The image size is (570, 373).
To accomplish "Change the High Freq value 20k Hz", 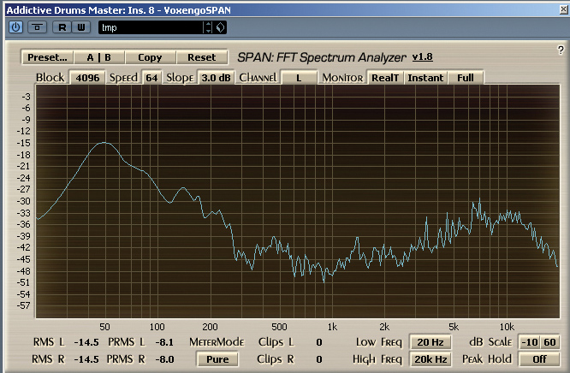I will (430, 359).
